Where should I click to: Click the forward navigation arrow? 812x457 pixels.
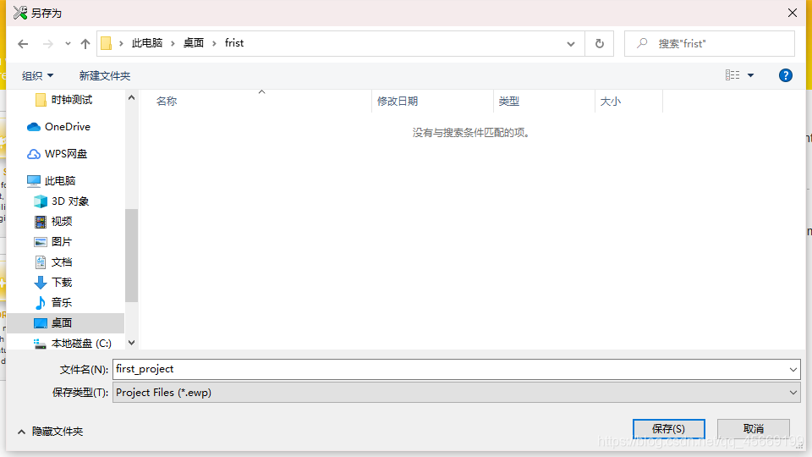[47, 44]
